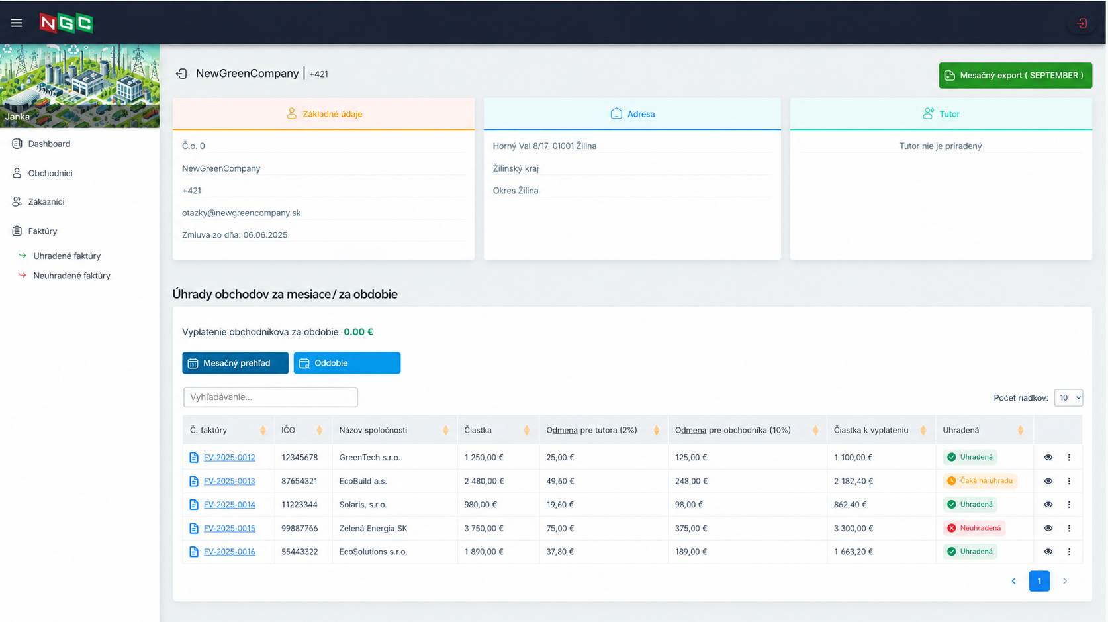Focus the Vyhľadávanie search field
The image size is (1108, 622).
271,397
